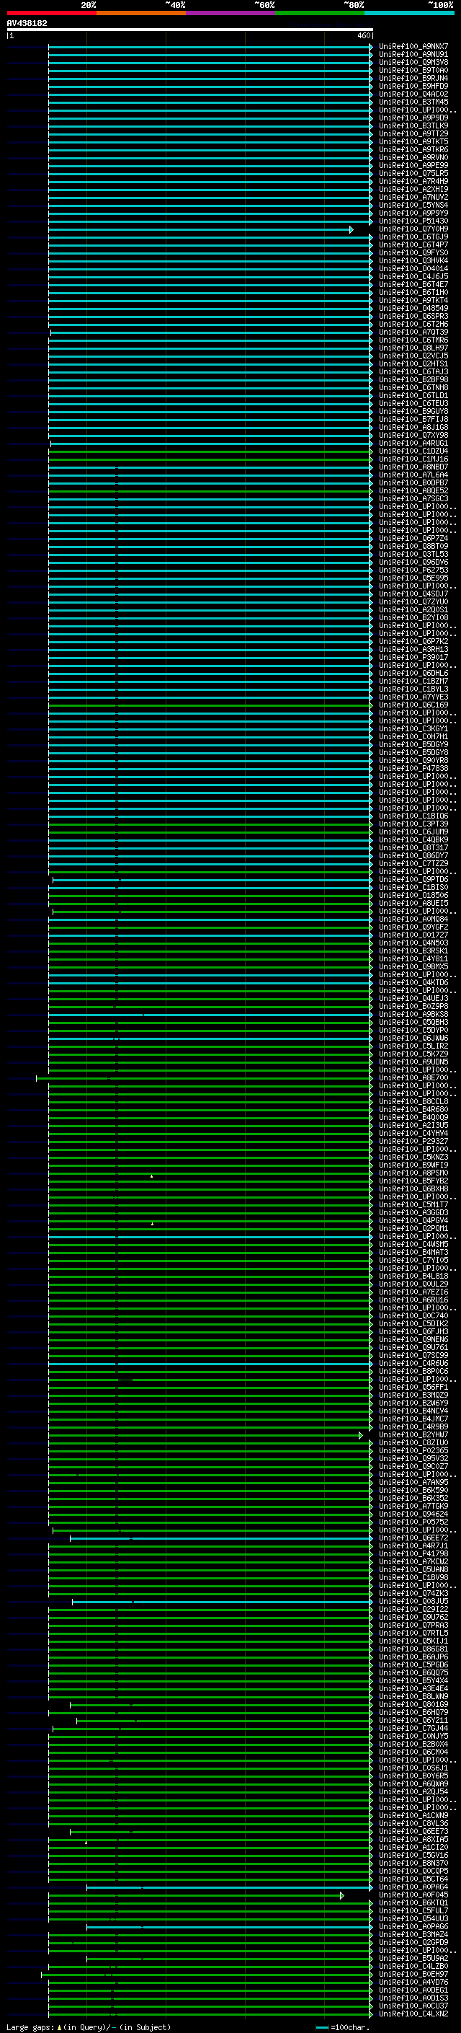Screen dimensions: 461x2033
Task: Open hit UniRef100_B9HFD9
Action: 413,86
